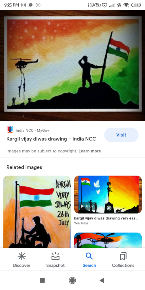145x290 pixels.
Task: Tap the Android back triangle button
Action: 102,280
